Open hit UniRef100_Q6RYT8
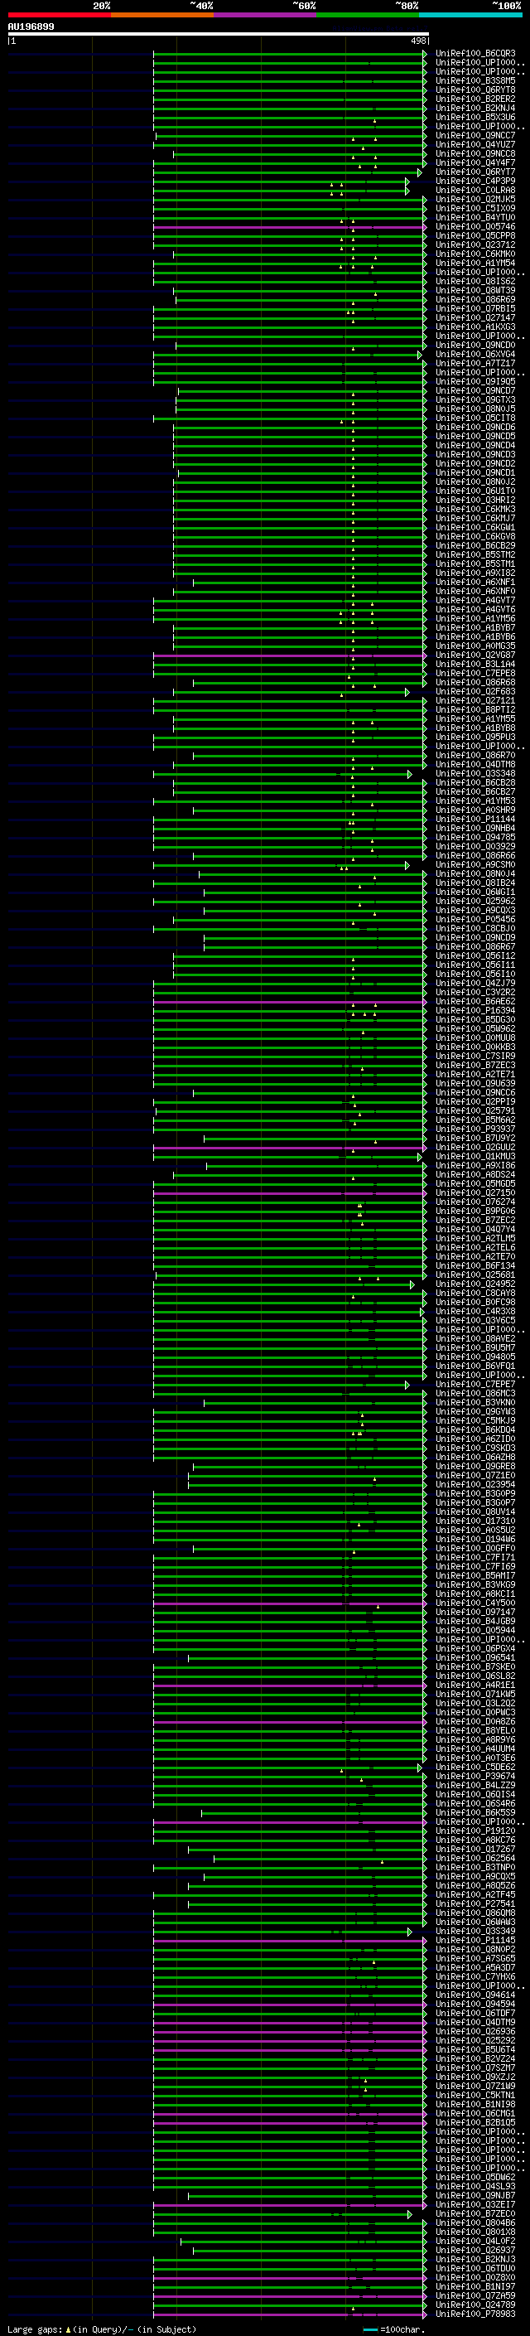The image size is (530, 2336). (475, 89)
